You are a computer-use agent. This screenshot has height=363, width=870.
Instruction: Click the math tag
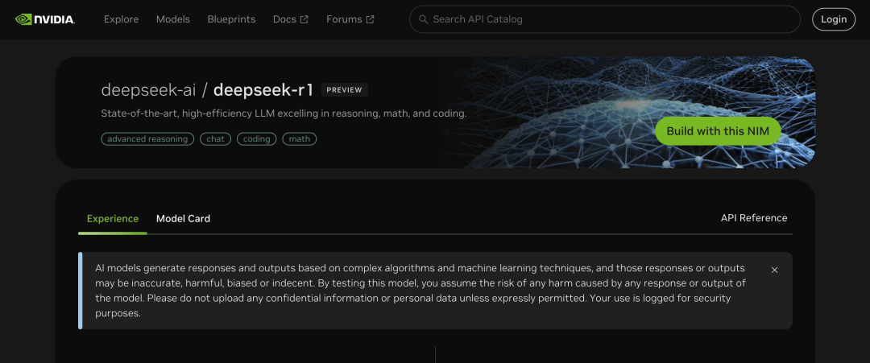[x=299, y=139]
